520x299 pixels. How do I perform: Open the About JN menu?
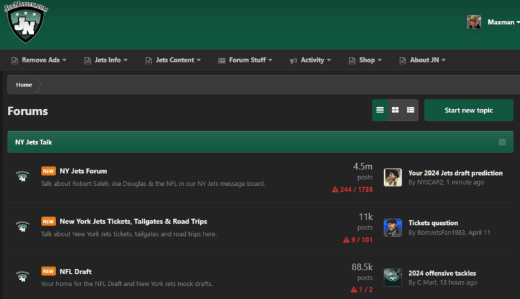pos(422,60)
